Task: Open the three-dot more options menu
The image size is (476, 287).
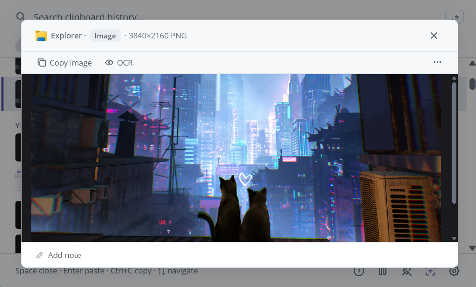Action: coord(437,62)
